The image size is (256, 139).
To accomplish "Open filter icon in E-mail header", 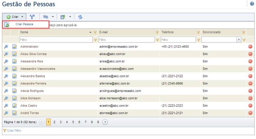I will click(157, 32).
